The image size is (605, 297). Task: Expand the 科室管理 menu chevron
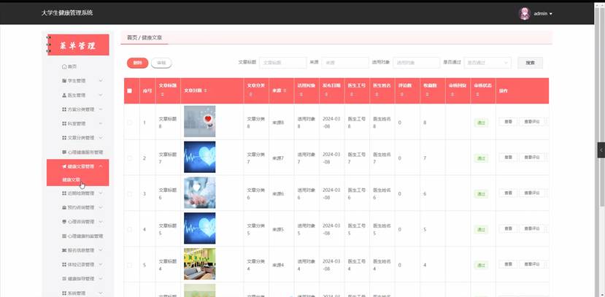coord(100,124)
